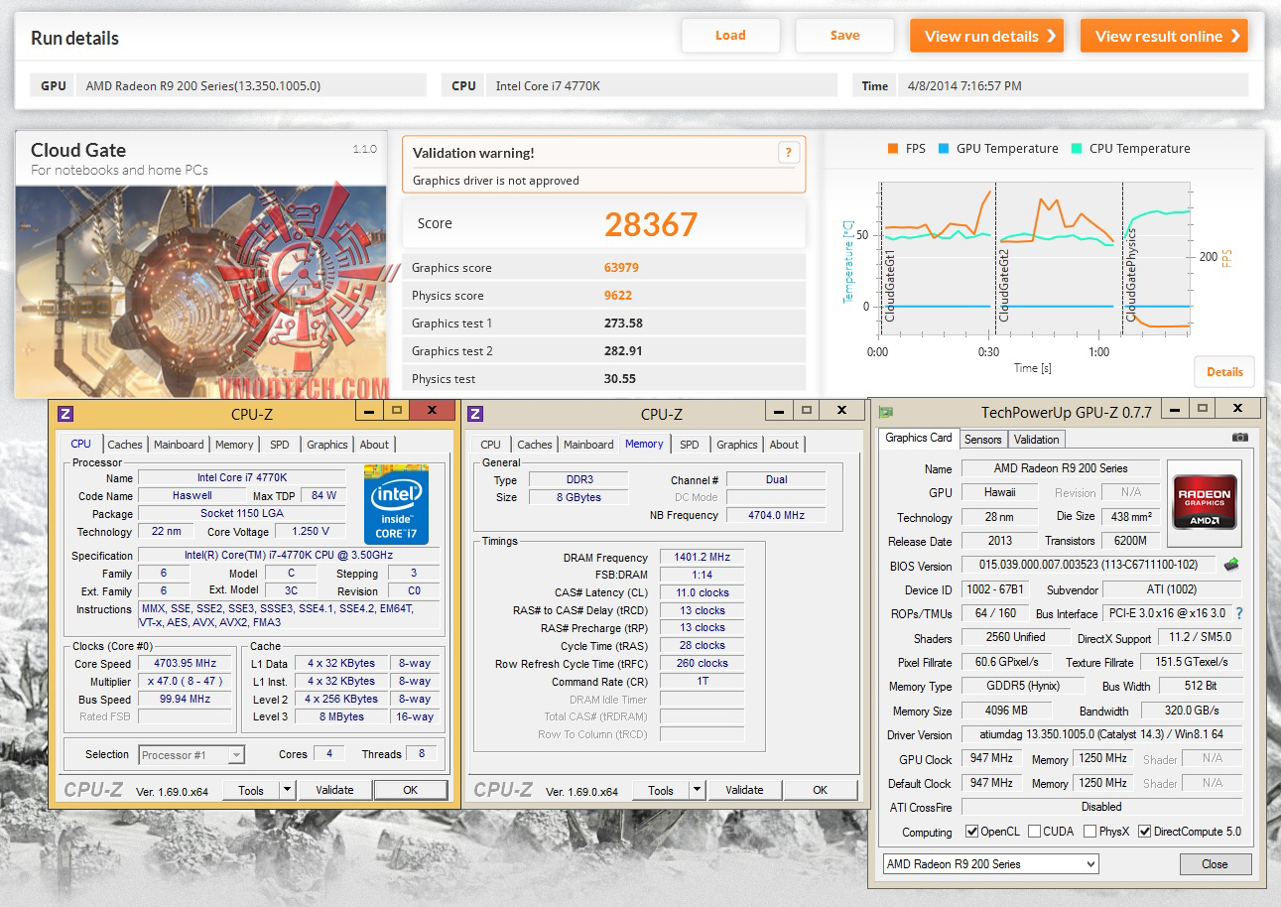Open Graphics tab in left CPU-Z window
This screenshot has width=1281, height=907.
click(x=327, y=445)
